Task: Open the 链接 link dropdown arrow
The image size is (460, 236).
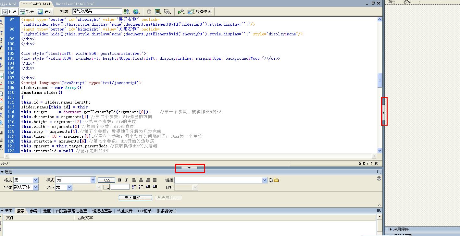Action: pos(265,180)
